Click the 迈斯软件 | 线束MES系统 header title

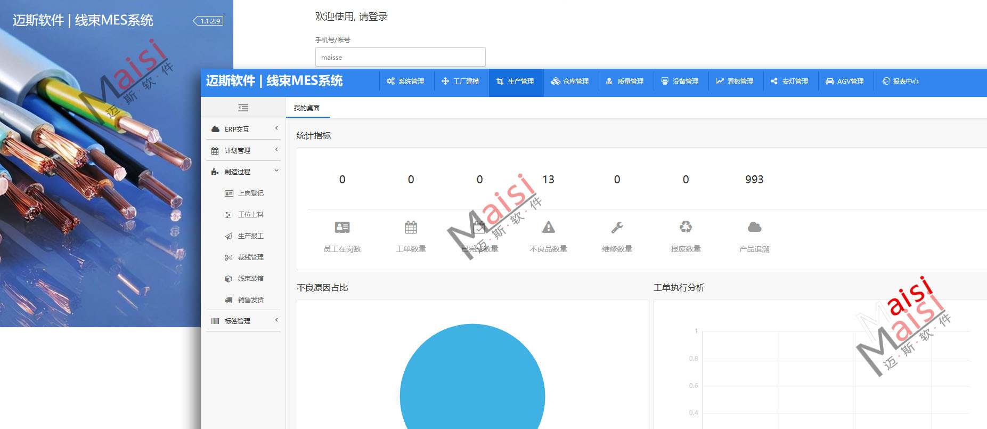274,81
